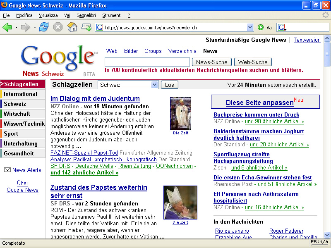Click und 142 ähnliche Artikel link

[x=84, y=172]
